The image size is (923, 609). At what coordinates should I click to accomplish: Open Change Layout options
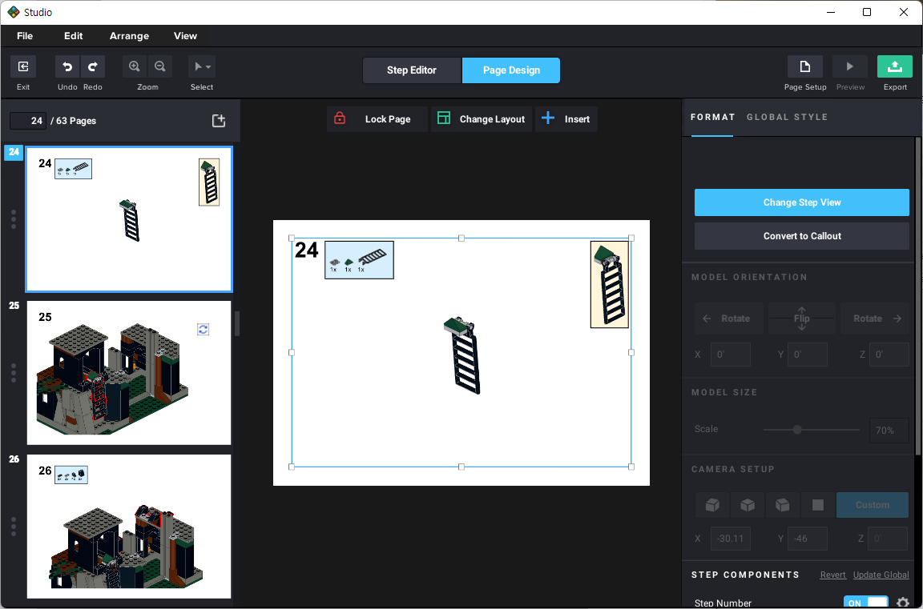pos(481,118)
